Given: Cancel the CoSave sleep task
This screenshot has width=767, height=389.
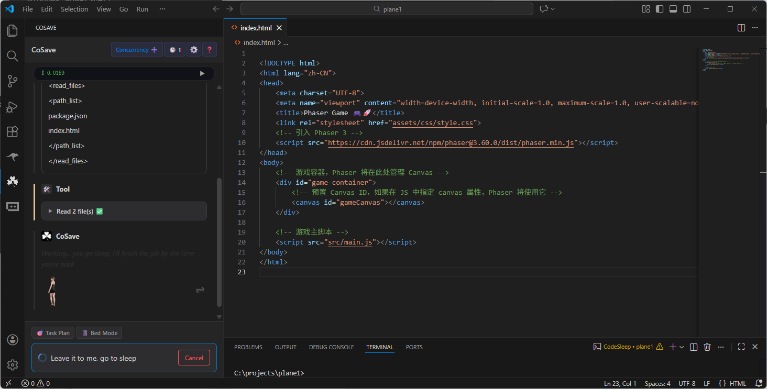Looking at the screenshot, I should [194, 358].
